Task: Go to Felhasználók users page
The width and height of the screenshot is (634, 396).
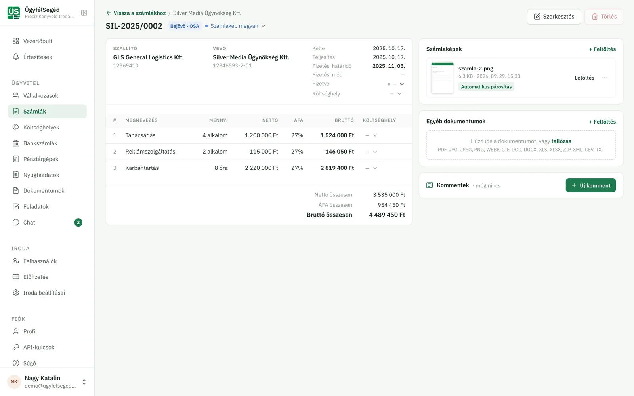Action: (x=47, y=261)
